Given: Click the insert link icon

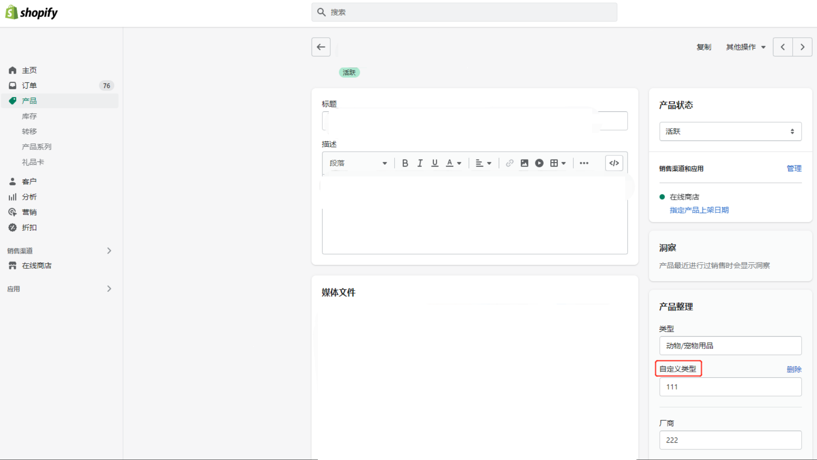Looking at the screenshot, I should 509,163.
